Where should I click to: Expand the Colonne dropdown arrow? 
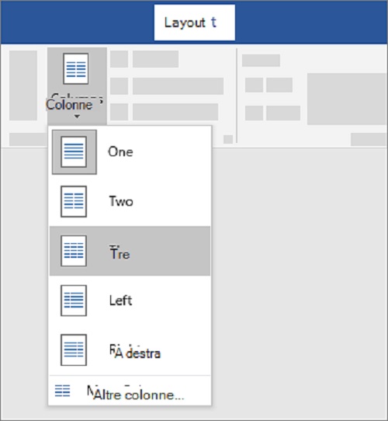(x=77, y=117)
